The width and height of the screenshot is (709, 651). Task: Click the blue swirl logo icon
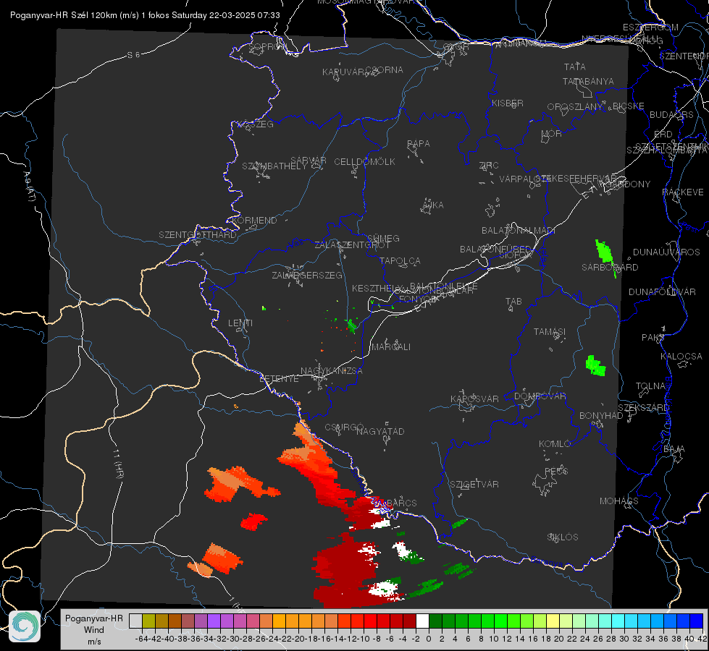tap(25, 626)
